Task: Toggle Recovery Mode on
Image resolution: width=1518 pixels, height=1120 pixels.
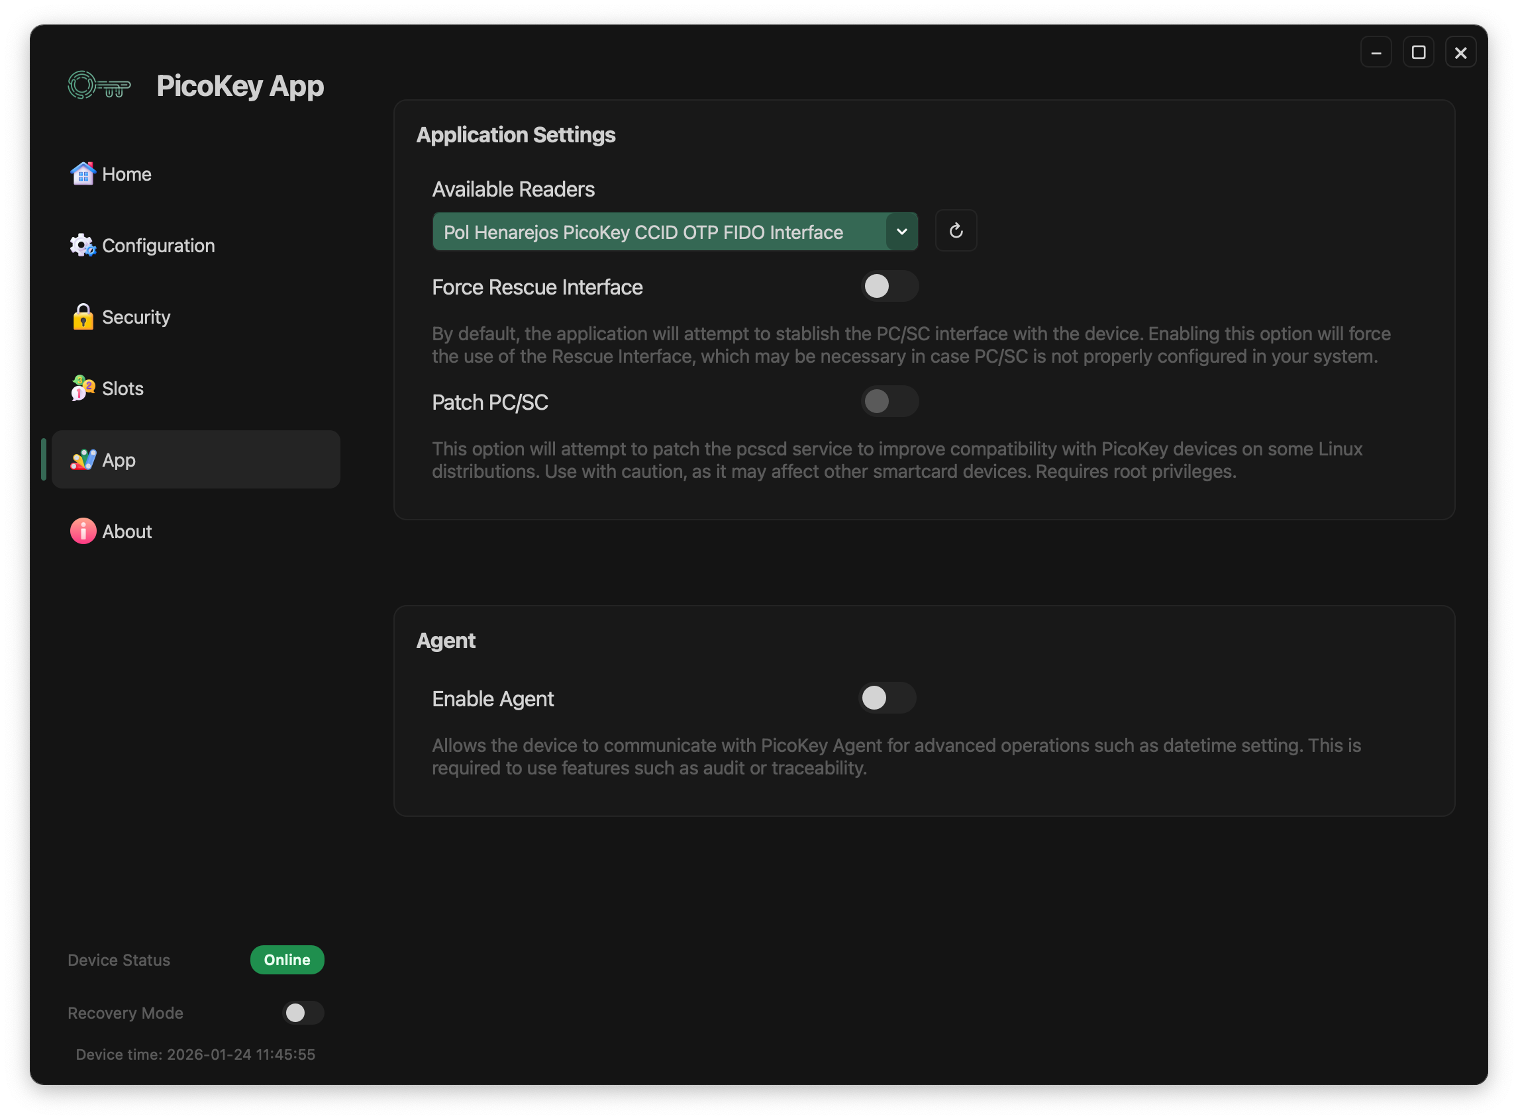Action: 303,1012
